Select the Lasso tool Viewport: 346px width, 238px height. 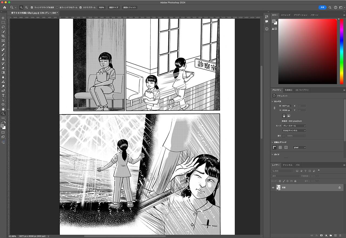coord(3,27)
